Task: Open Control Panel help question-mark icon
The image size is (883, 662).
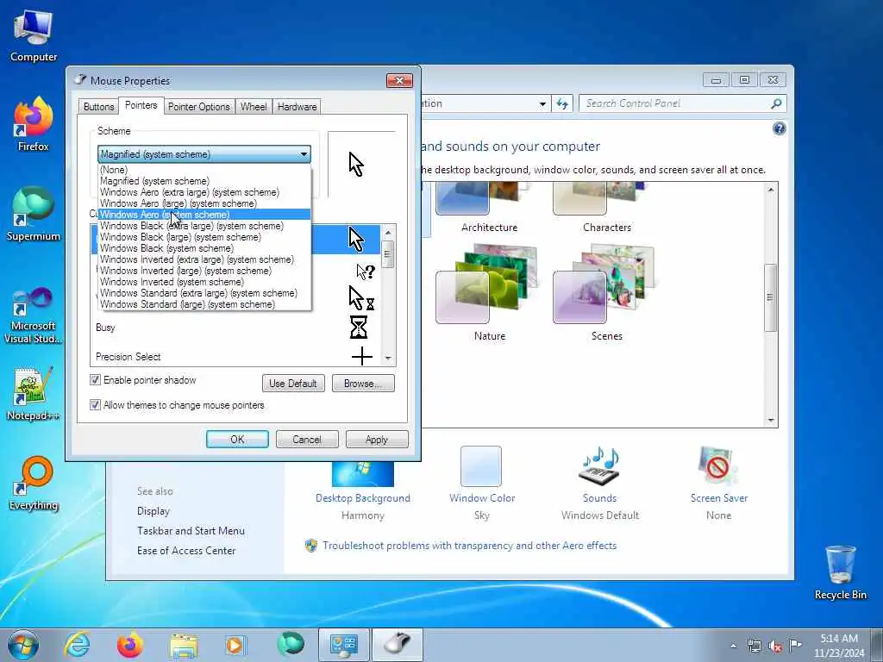Action: [x=779, y=129]
